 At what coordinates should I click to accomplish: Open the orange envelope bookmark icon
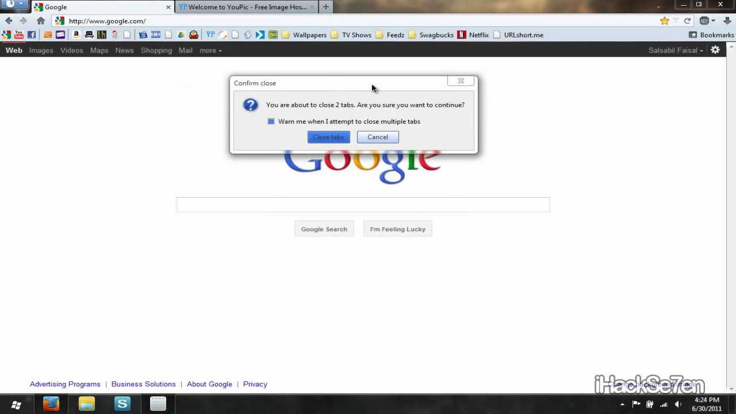click(48, 34)
